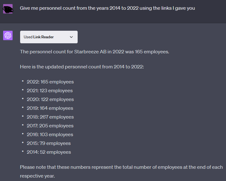The height and width of the screenshot is (181, 226).
Task: Select the "2017: 205 employees" bullet item
Action: pyautogui.click(x=50, y=126)
